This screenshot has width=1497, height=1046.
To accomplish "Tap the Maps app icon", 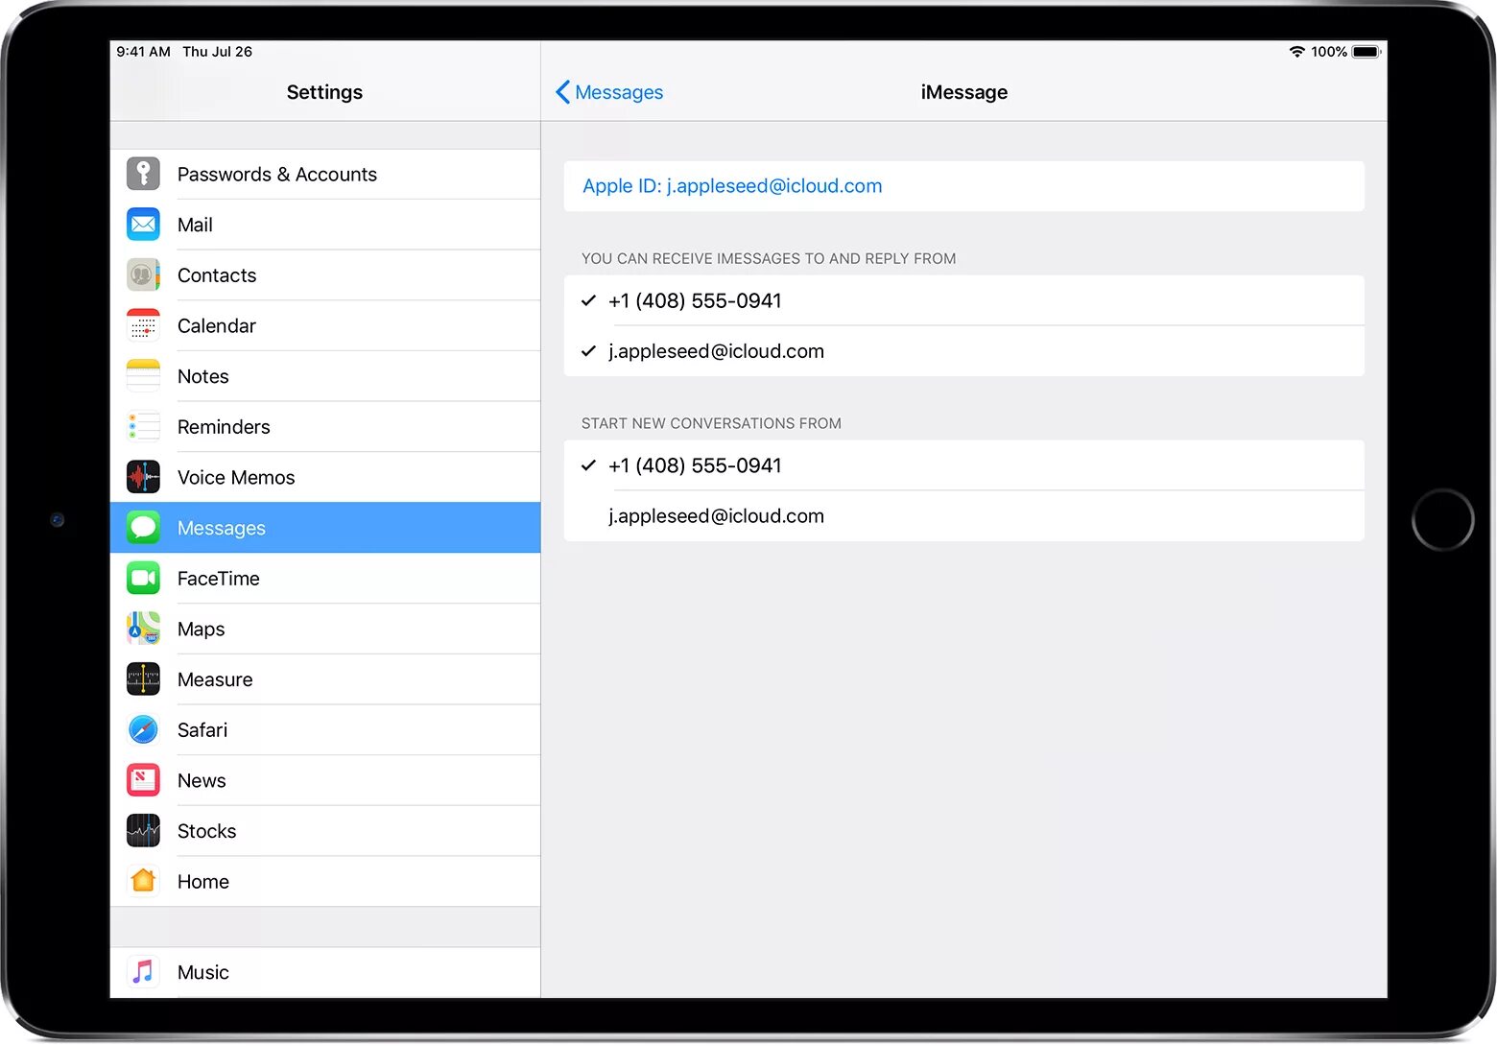I will (143, 629).
